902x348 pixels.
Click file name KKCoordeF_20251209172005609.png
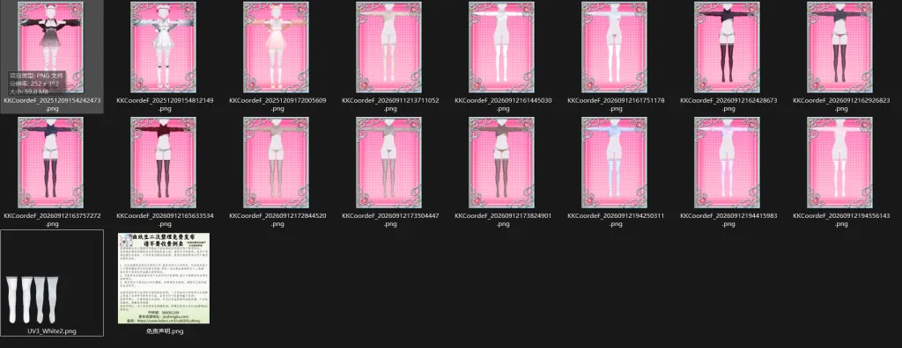(x=277, y=104)
